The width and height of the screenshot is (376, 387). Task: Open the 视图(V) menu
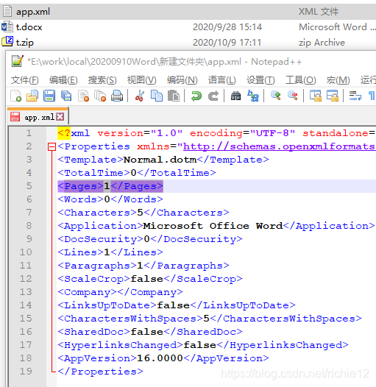[x=141, y=80]
